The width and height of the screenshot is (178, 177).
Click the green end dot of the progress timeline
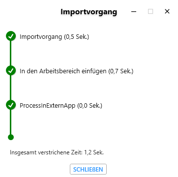click(11, 137)
